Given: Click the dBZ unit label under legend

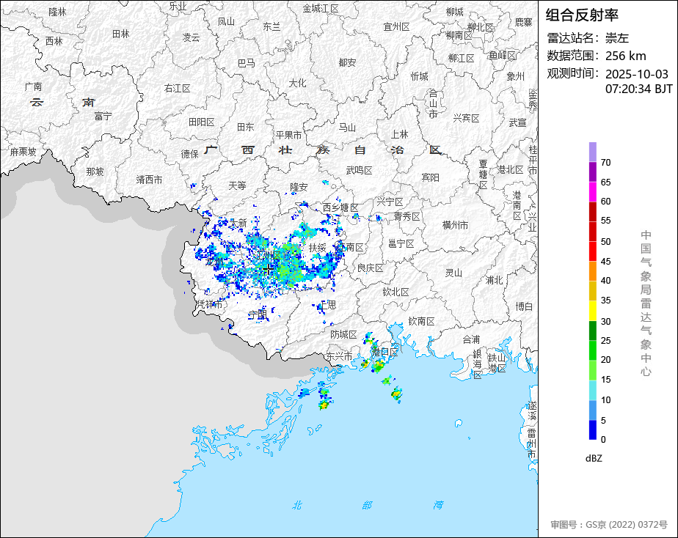Looking at the screenshot, I should [x=594, y=458].
